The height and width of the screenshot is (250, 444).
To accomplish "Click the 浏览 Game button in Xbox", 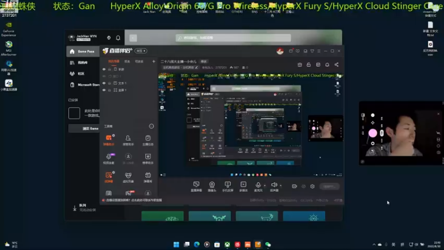I will 84,128.
